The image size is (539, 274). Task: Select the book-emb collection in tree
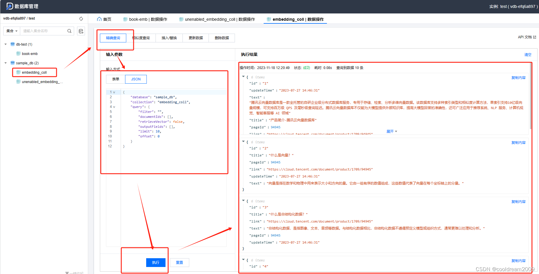[x=30, y=54]
